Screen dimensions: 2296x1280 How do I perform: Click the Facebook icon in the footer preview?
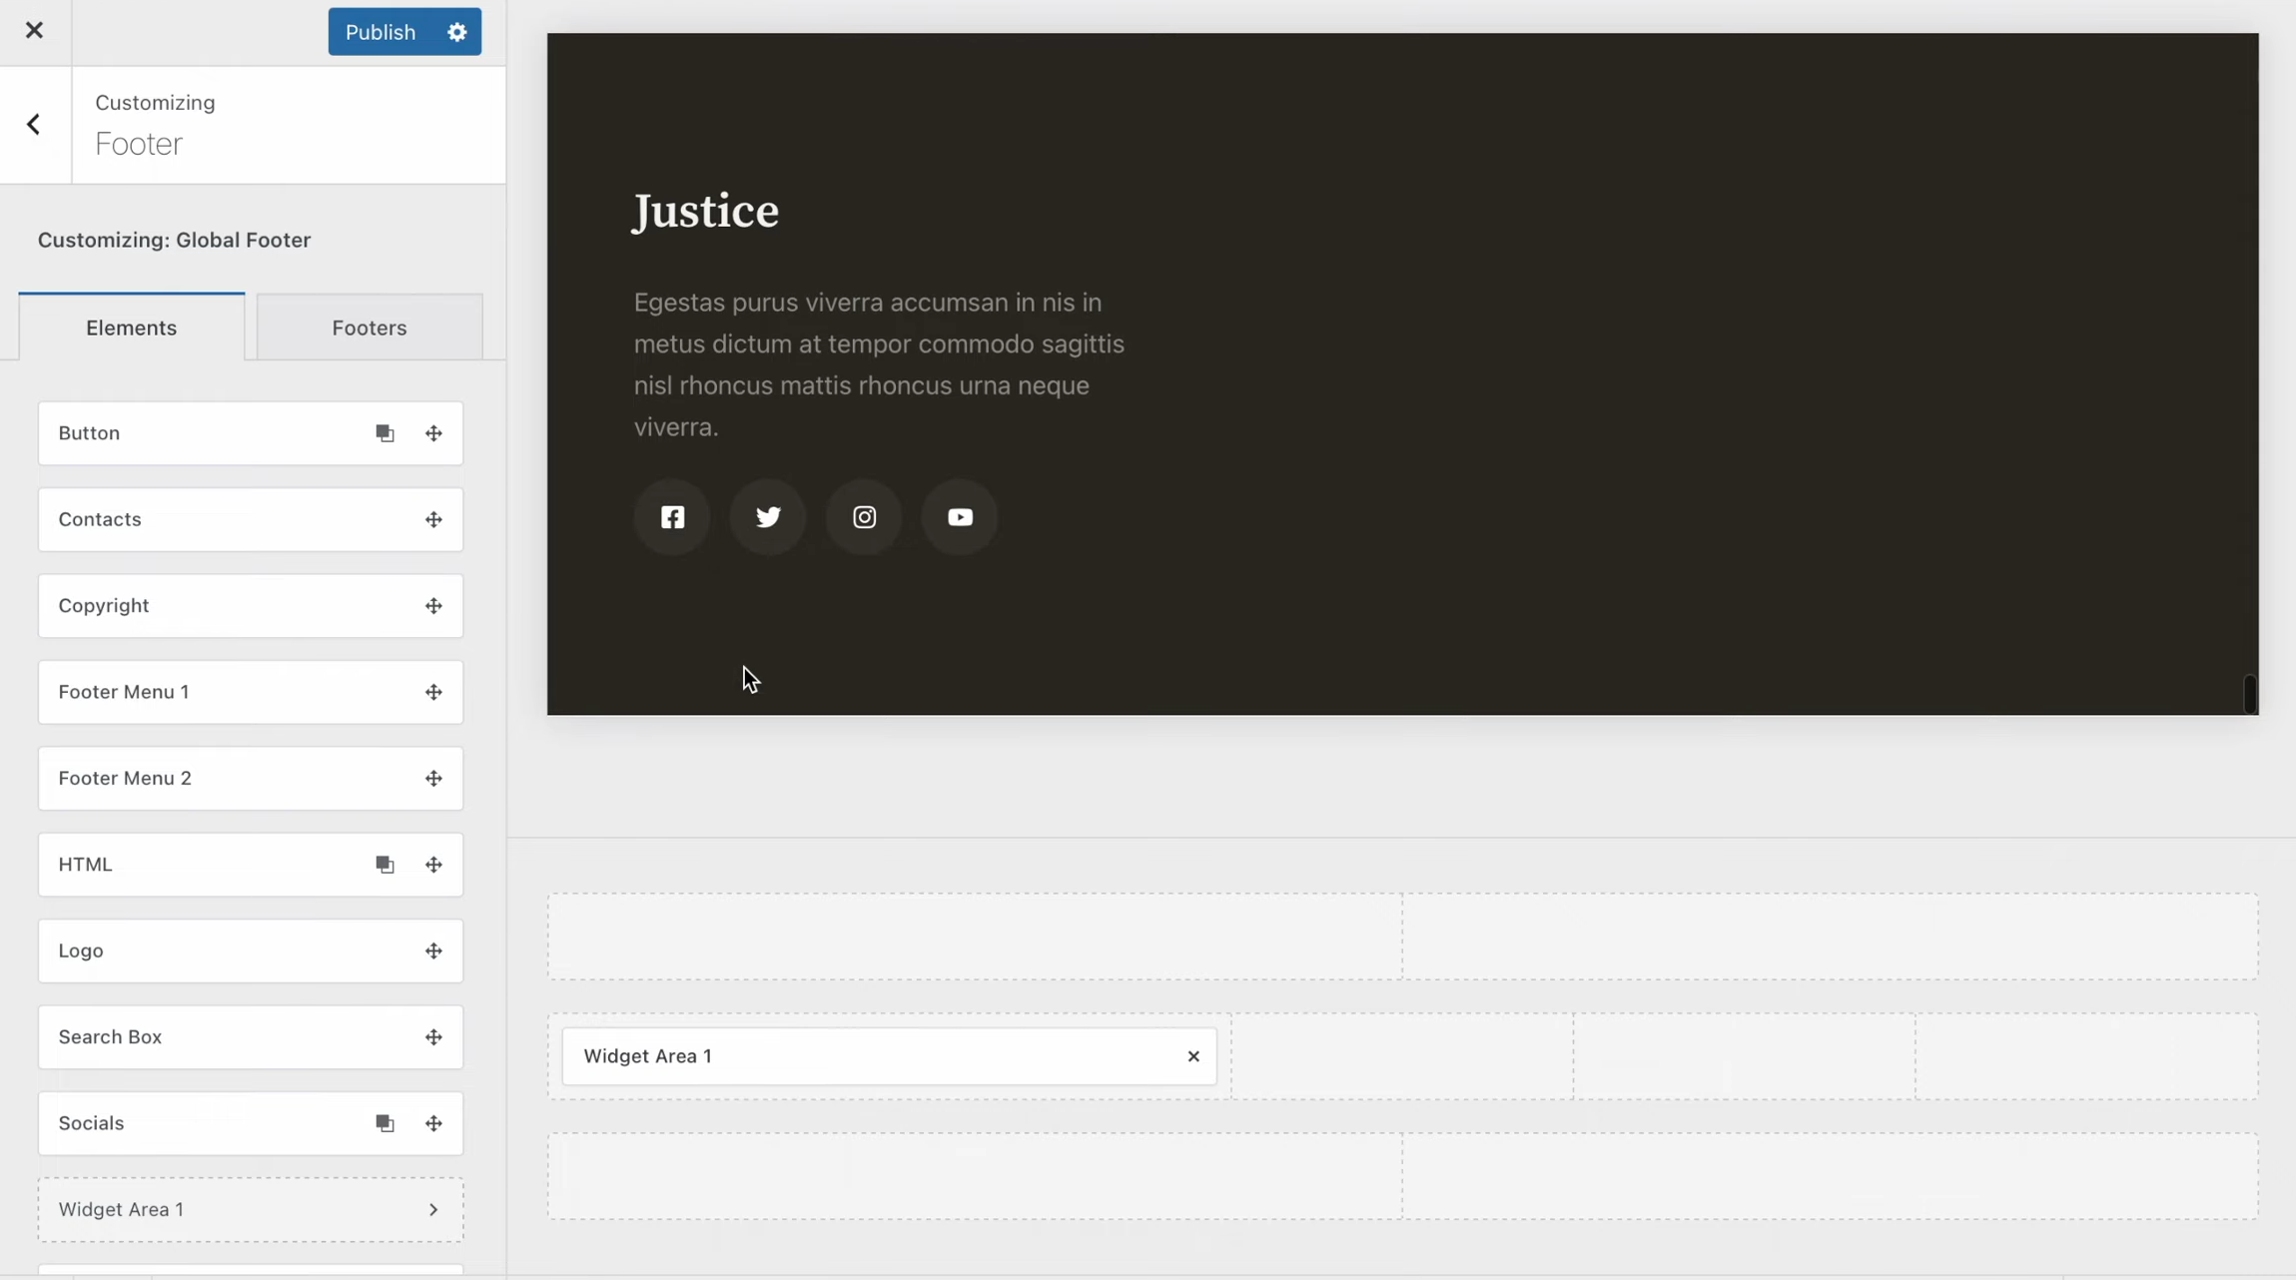[x=671, y=517]
